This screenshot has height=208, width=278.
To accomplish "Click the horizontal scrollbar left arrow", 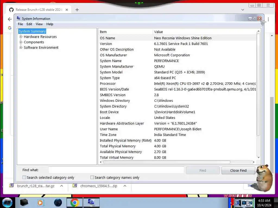I will coord(100,162).
